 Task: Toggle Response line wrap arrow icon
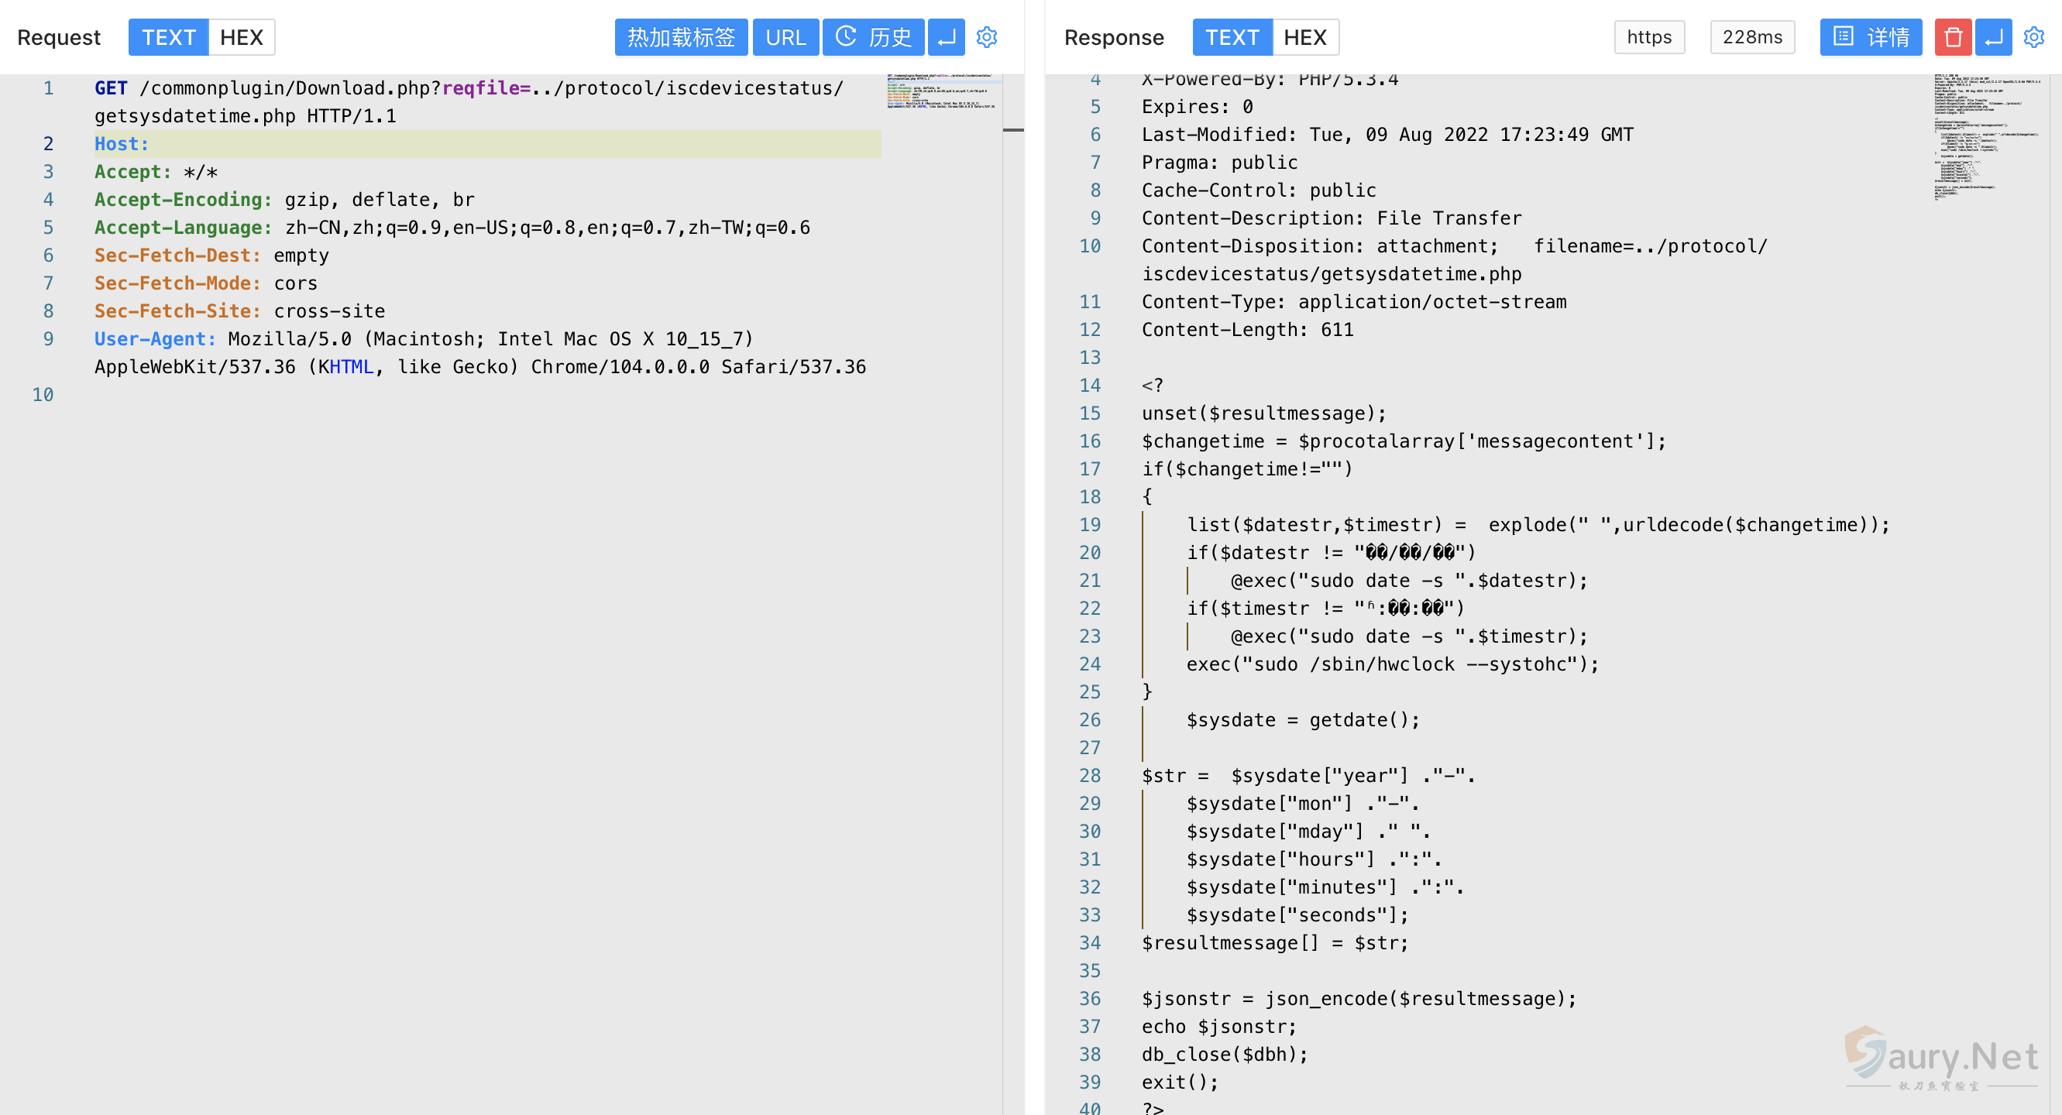1993,38
